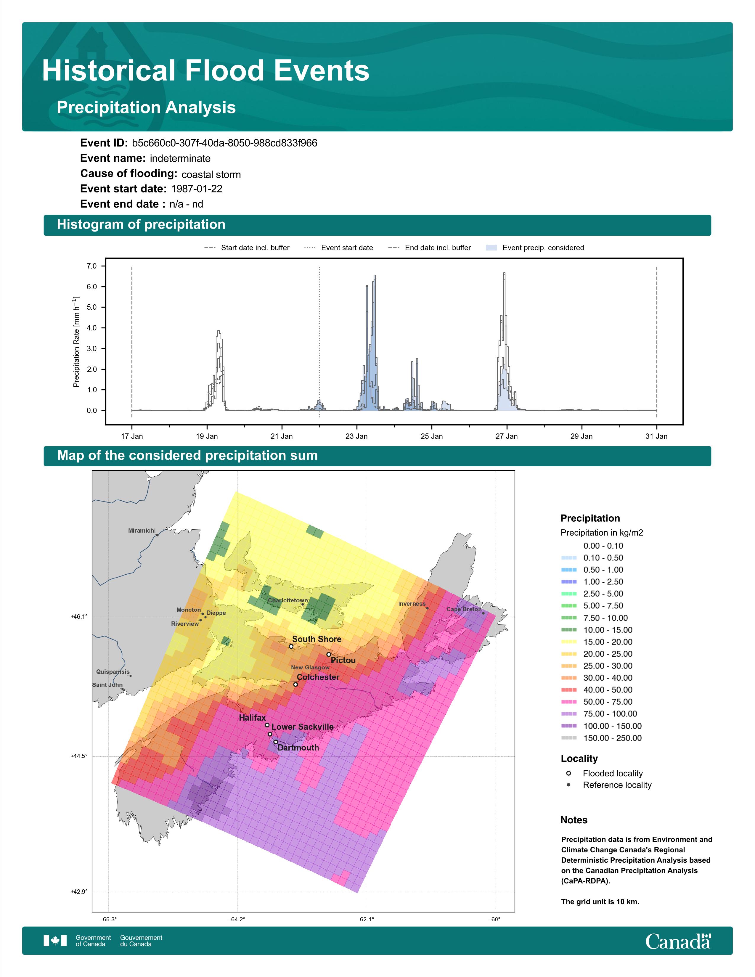Click the Pictou flooded locality marker

[329, 654]
